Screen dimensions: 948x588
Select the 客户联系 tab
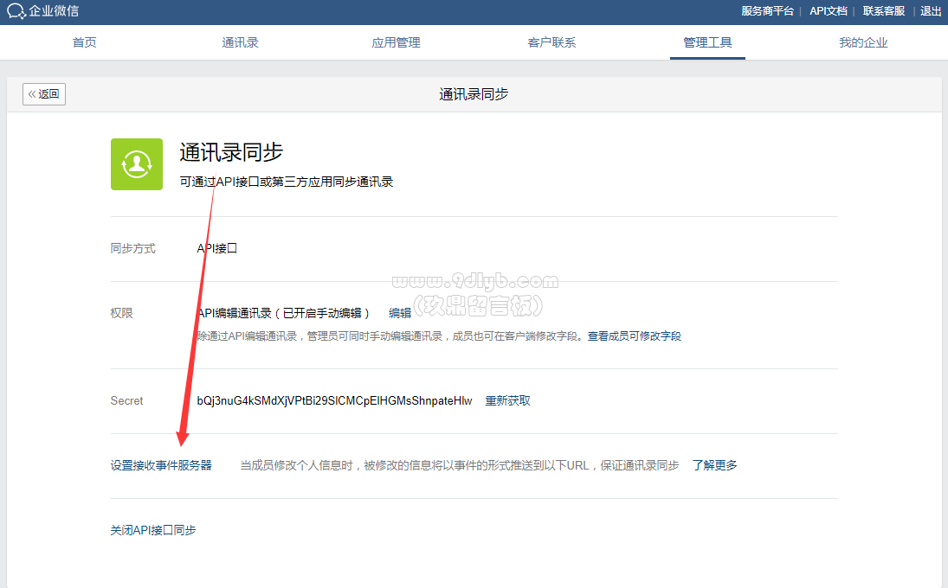pyautogui.click(x=551, y=42)
